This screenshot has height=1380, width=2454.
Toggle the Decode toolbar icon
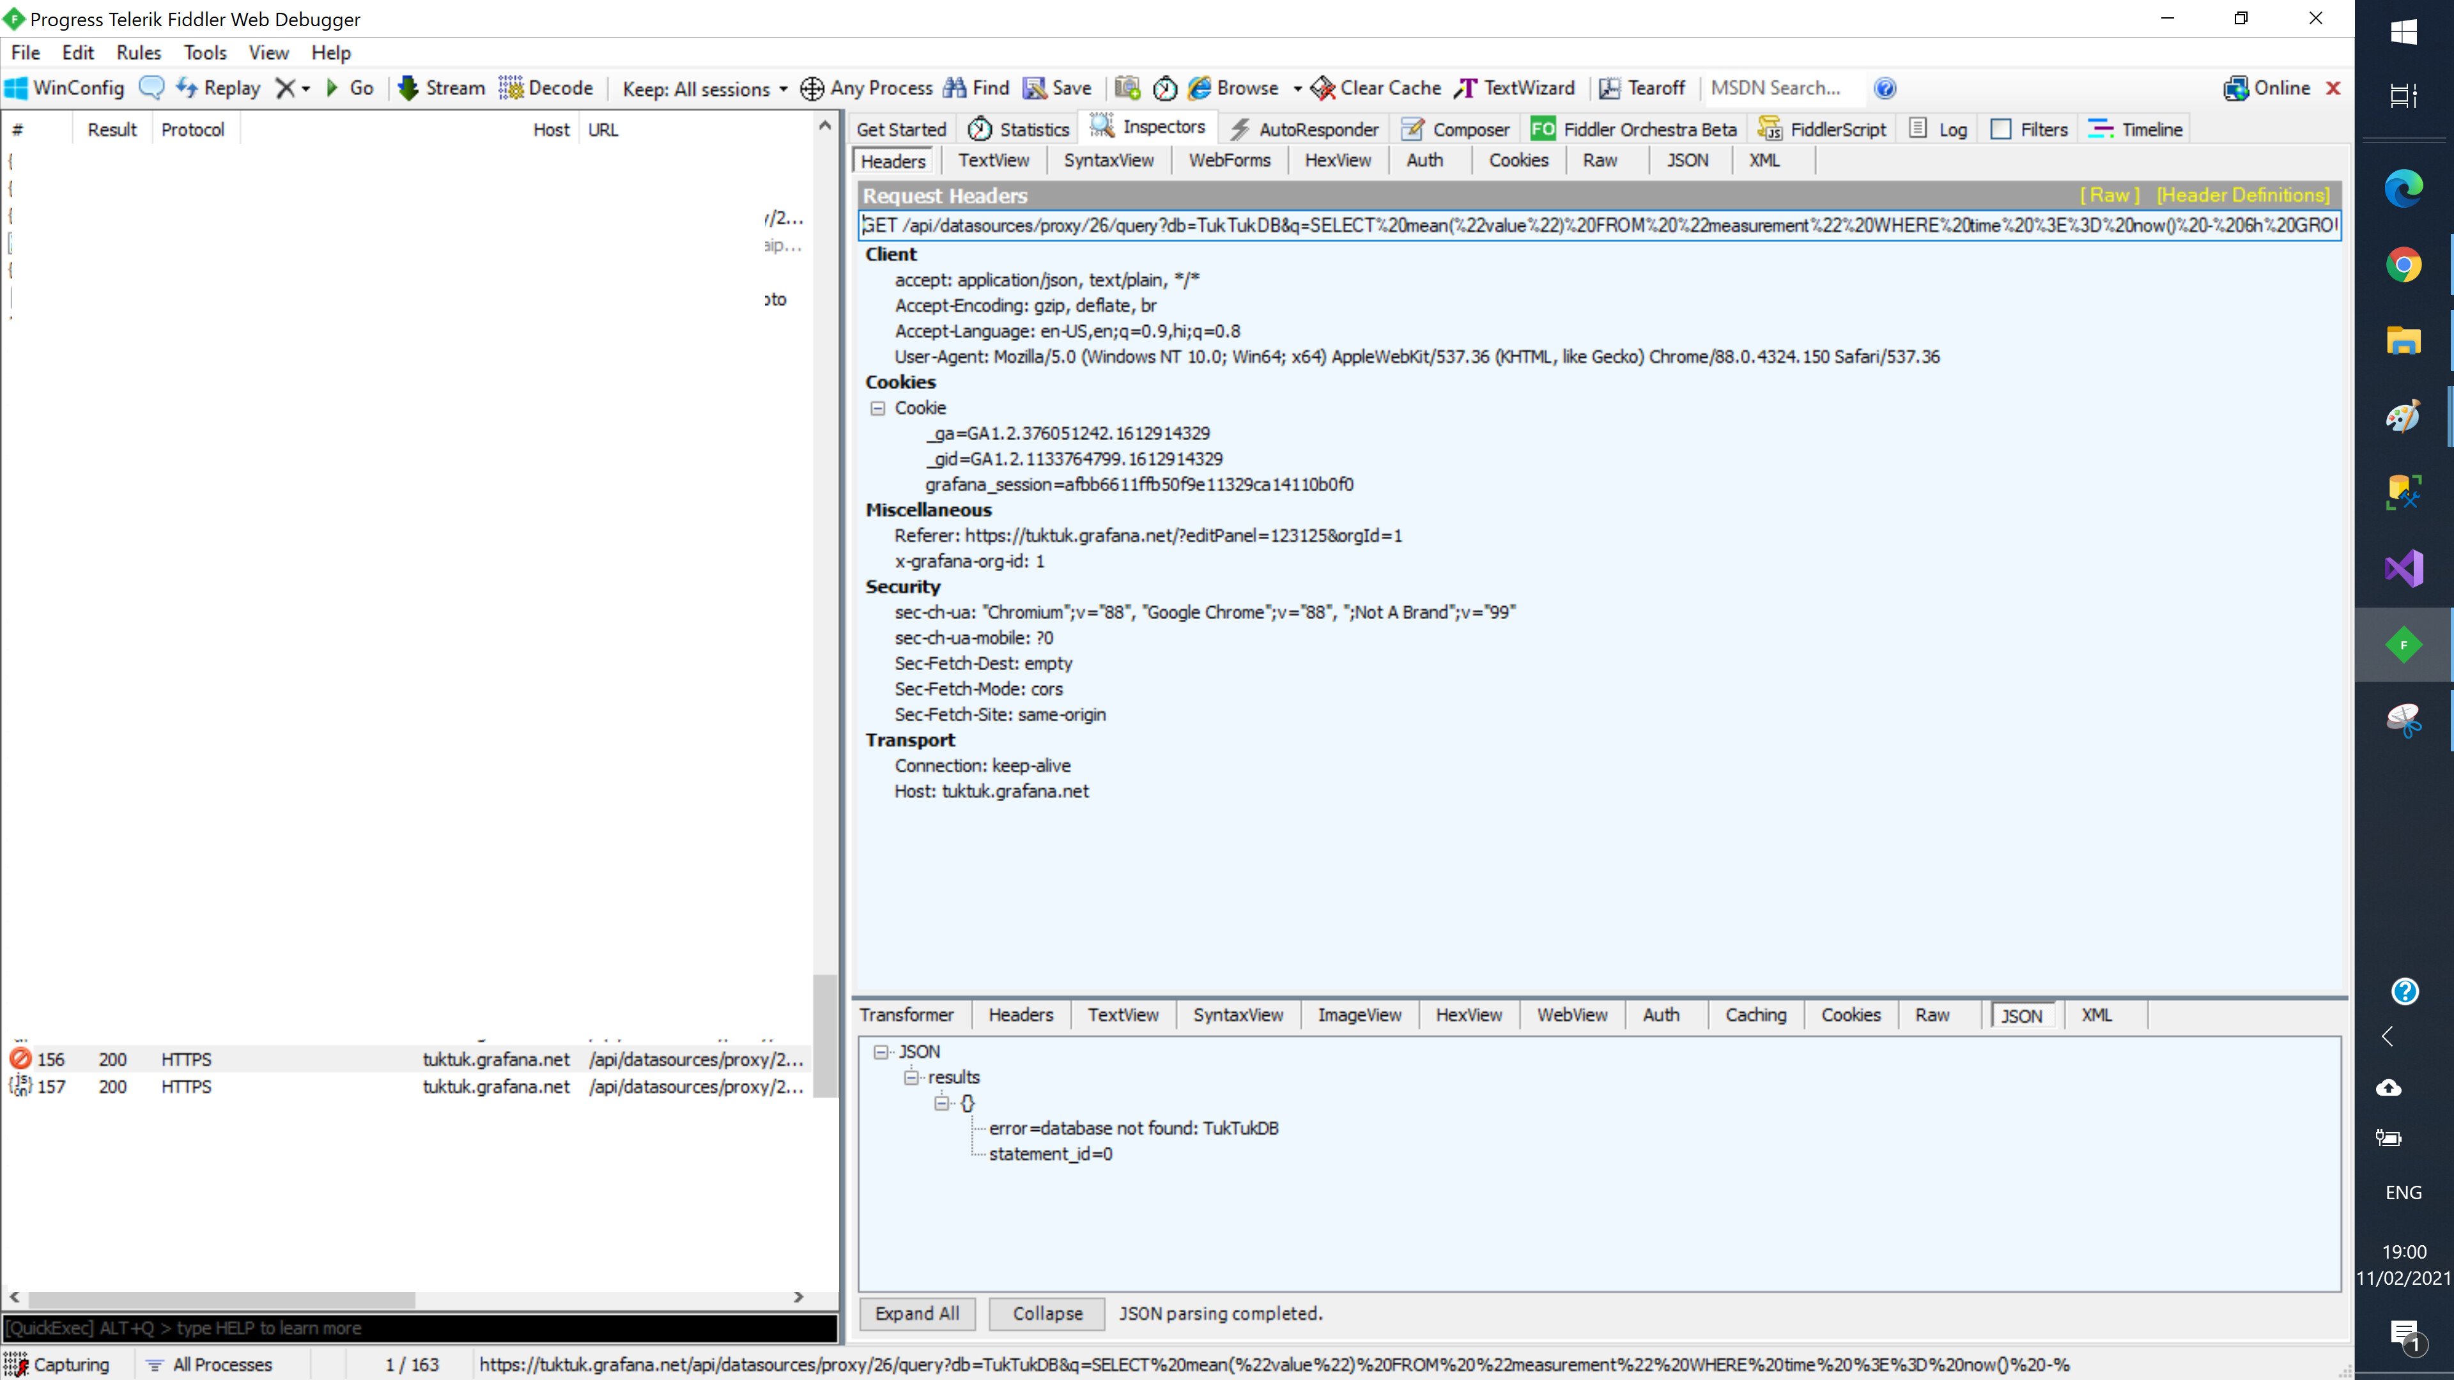pyautogui.click(x=511, y=88)
